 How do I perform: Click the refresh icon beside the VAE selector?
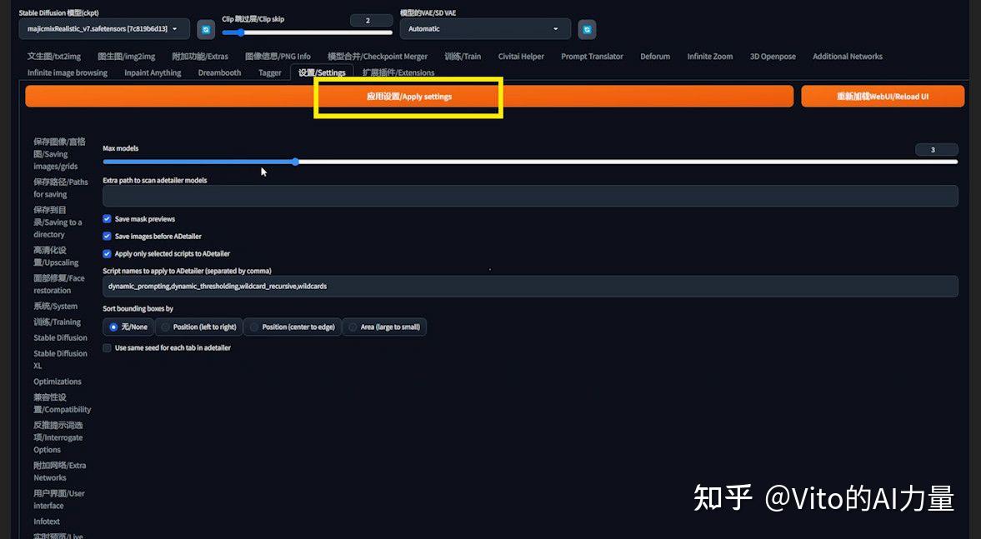coord(588,28)
